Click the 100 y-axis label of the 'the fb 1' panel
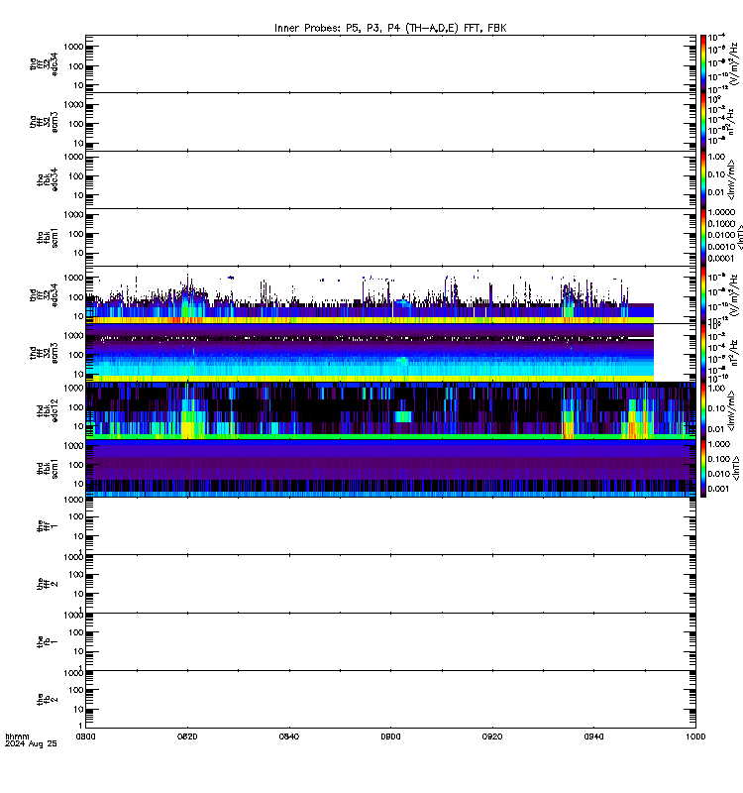The image size is (743, 793). click(x=76, y=632)
